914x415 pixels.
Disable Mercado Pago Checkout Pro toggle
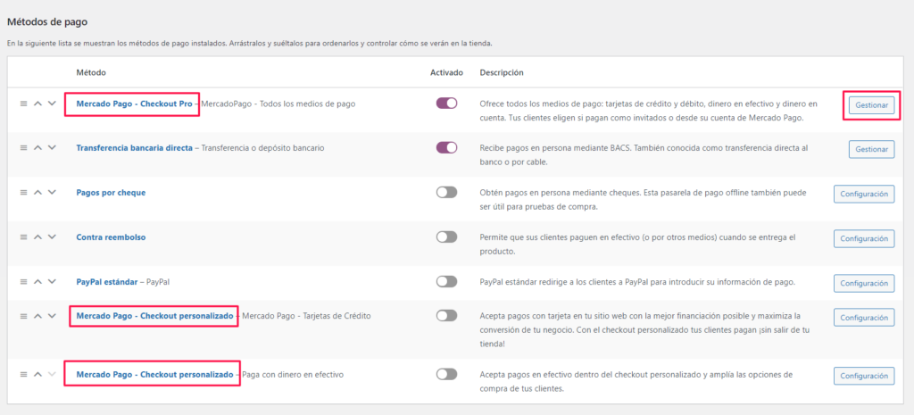[446, 104]
